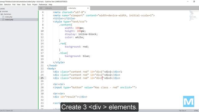Click the display: inline-block line
Viewport: 199px width, 112px height.
coord(81,34)
